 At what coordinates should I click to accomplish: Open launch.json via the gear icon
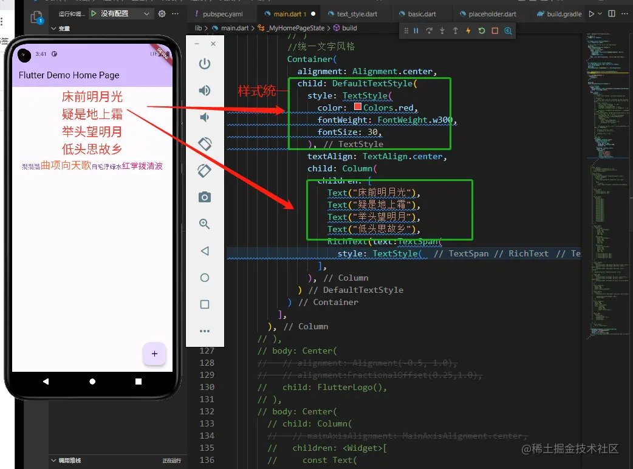click(x=162, y=14)
